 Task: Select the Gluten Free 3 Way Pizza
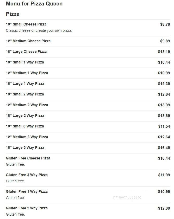pos(27,175)
